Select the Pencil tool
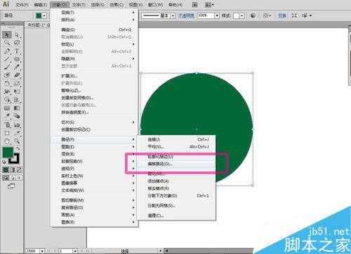Viewport: 351px width, 254px height. tap(17, 67)
